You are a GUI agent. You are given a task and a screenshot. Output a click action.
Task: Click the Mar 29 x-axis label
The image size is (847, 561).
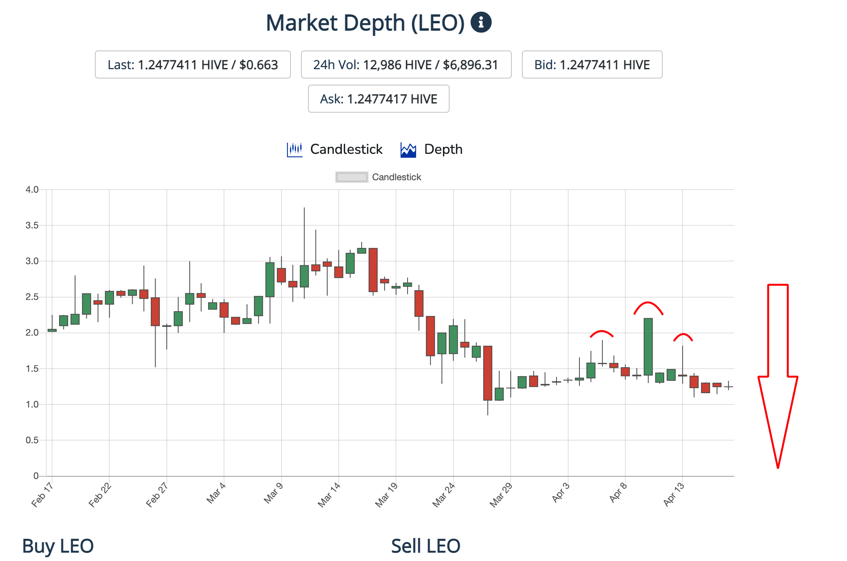[x=501, y=495]
